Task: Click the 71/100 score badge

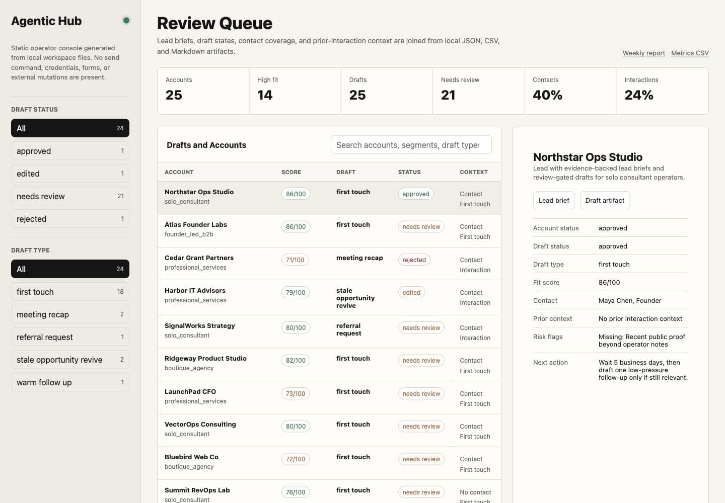Action: click(295, 260)
